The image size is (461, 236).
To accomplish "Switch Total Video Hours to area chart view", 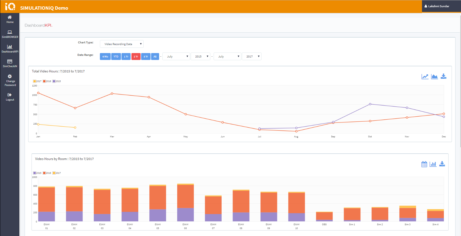I will 434,77.
